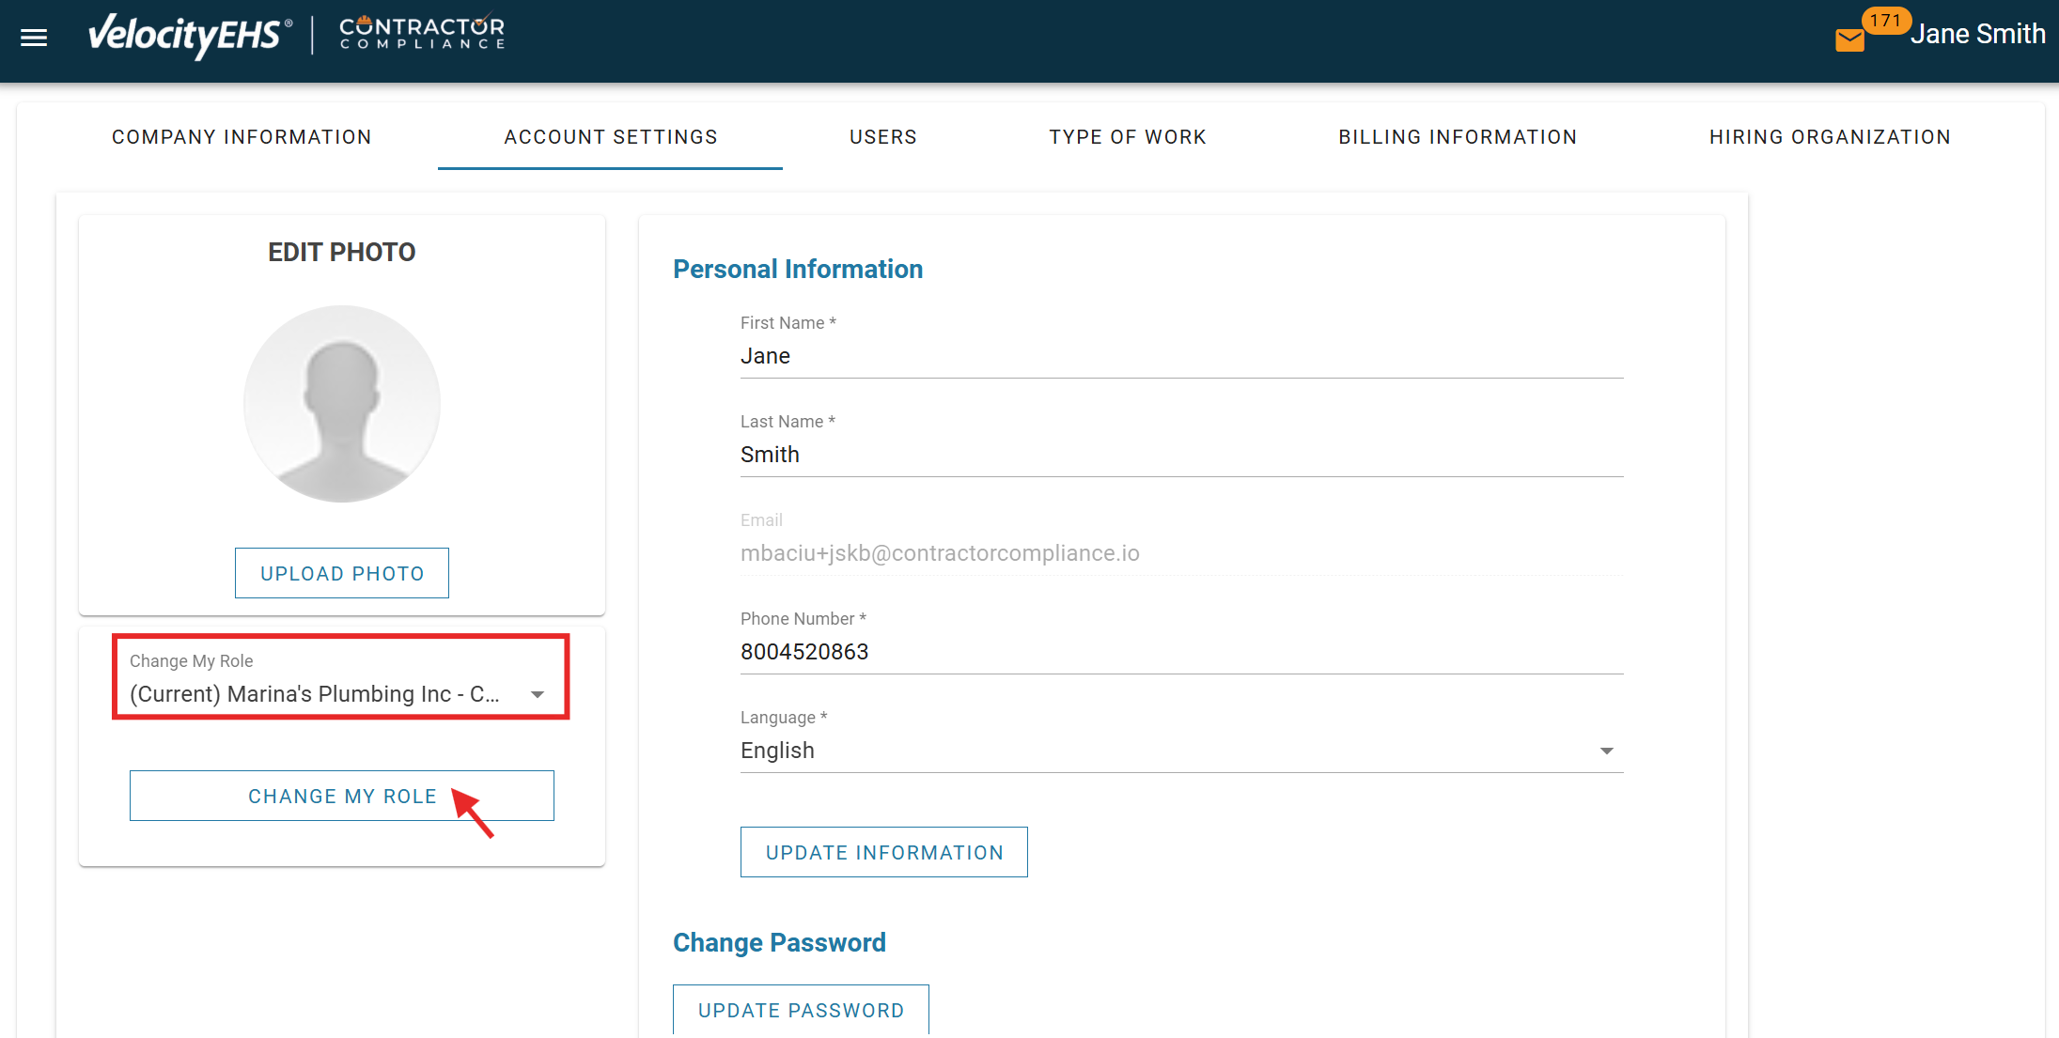Image resolution: width=2059 pixels, height=1038 pixels.
Task: Open the Jane Smith user menu
Action: click(x=1977, y=35)
